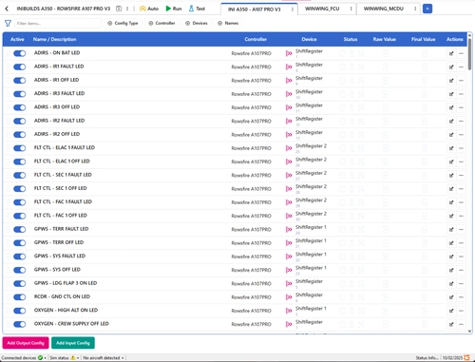Open more actions for FLT CTL - SEC 1 OFF LED
The width and height of the screenshot is (475, 362).
[461, 189]
